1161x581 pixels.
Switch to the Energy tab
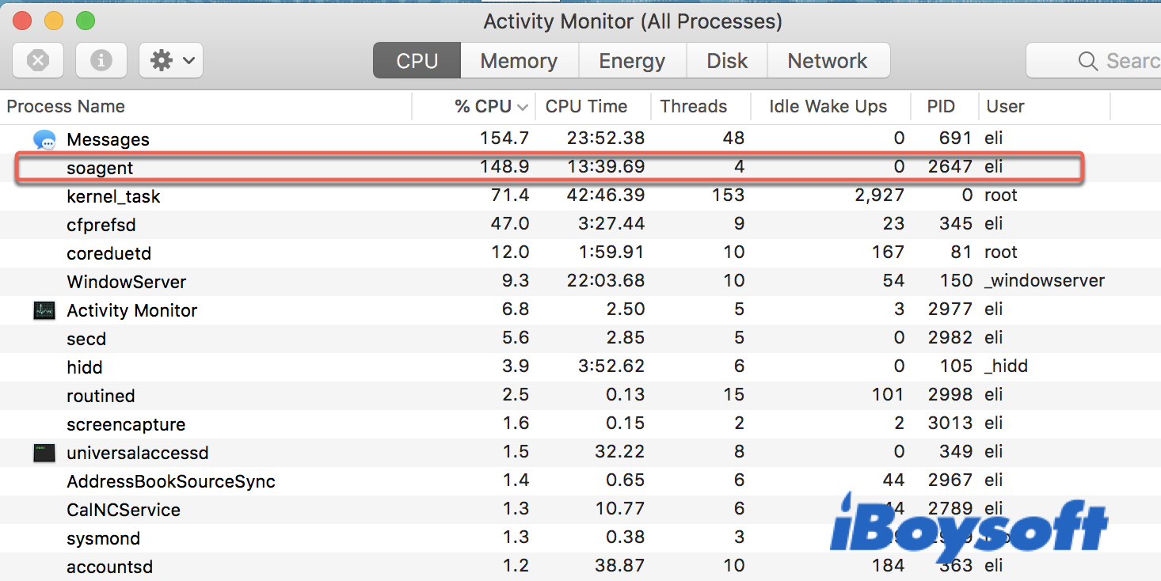pos(631,61)
